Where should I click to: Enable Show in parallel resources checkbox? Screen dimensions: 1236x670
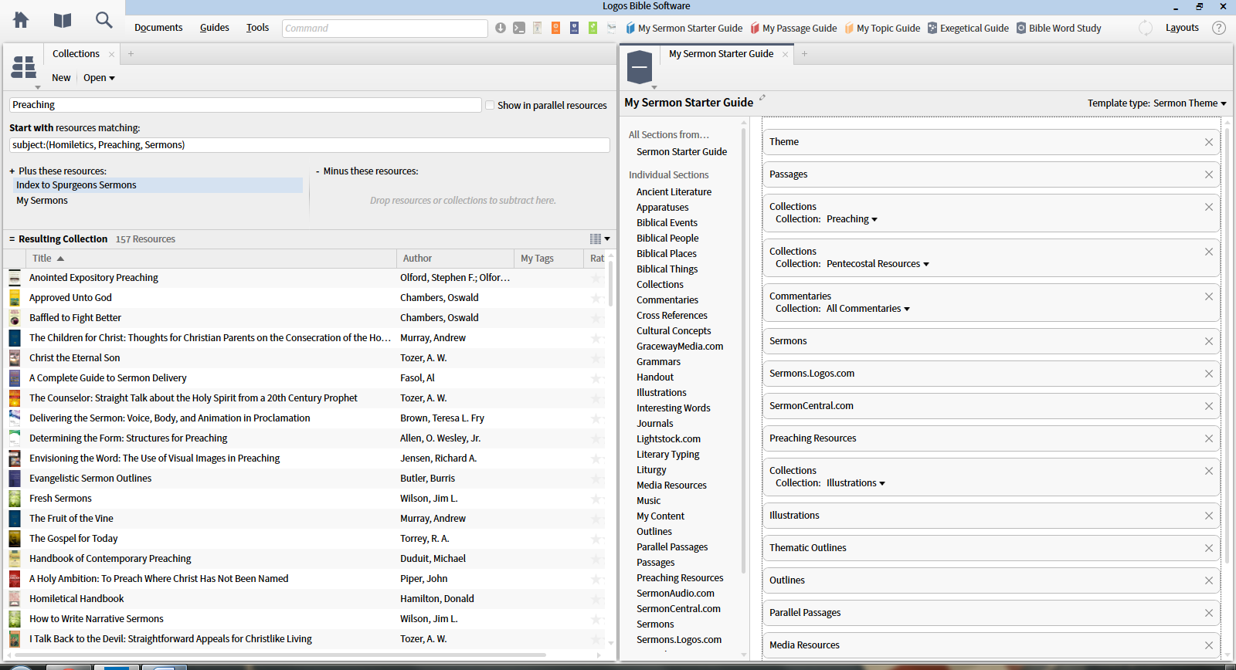490,105
